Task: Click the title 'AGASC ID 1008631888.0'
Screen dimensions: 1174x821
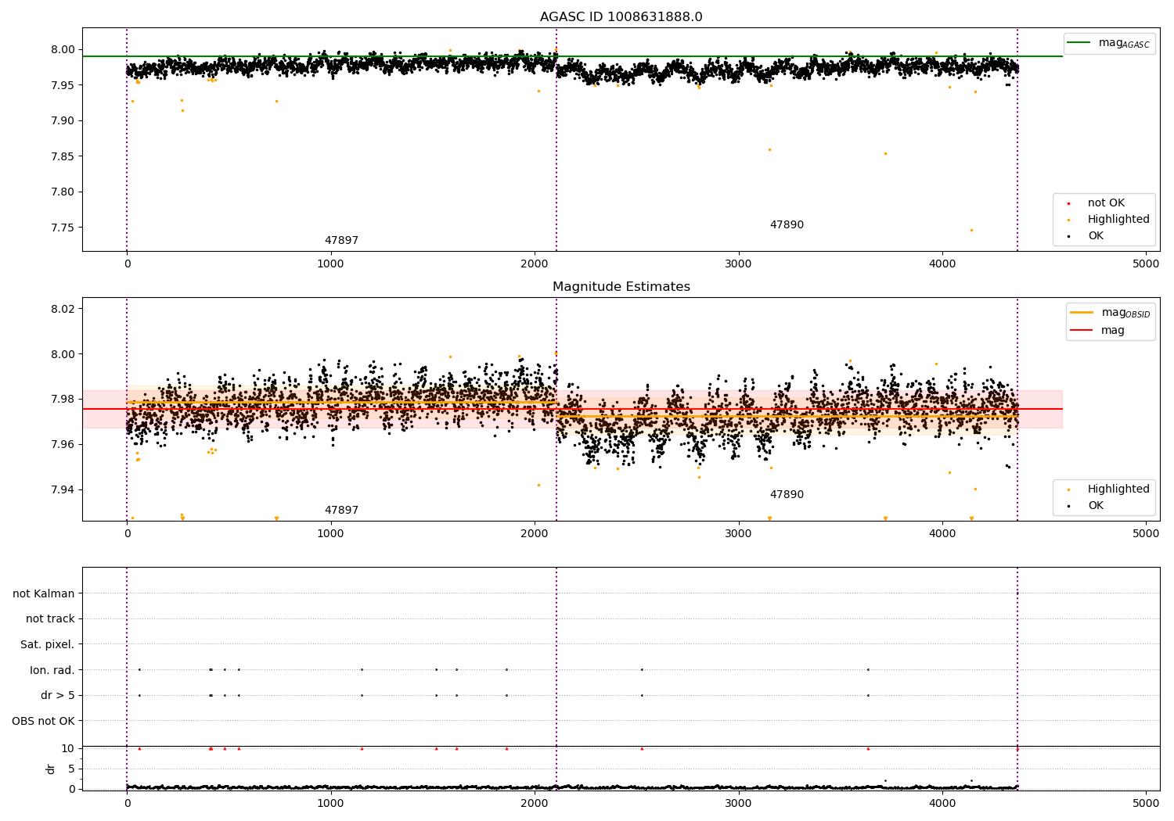Action: [x=621, y=17]
